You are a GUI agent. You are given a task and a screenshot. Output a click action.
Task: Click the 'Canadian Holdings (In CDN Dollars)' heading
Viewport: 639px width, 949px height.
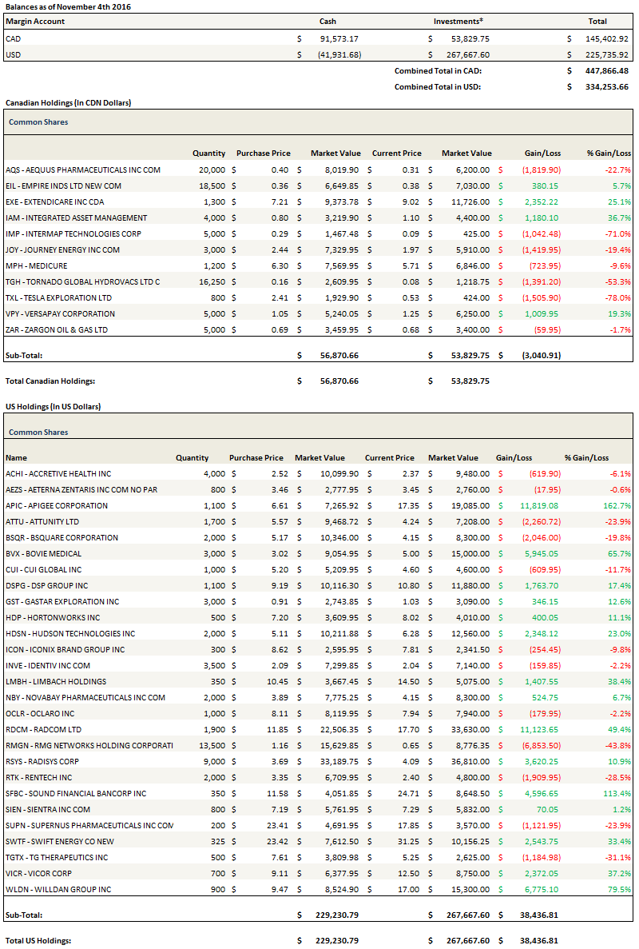68,103
